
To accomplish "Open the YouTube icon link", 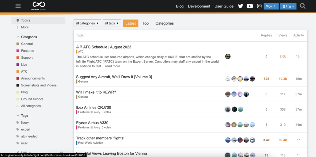I will tap(250, 6).
